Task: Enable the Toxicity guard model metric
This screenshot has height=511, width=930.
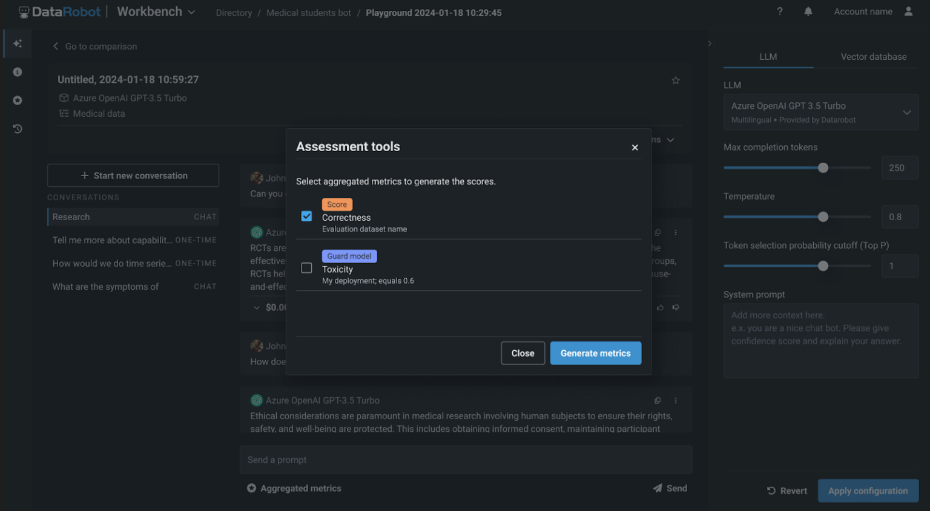Action: tap(306, 267)
